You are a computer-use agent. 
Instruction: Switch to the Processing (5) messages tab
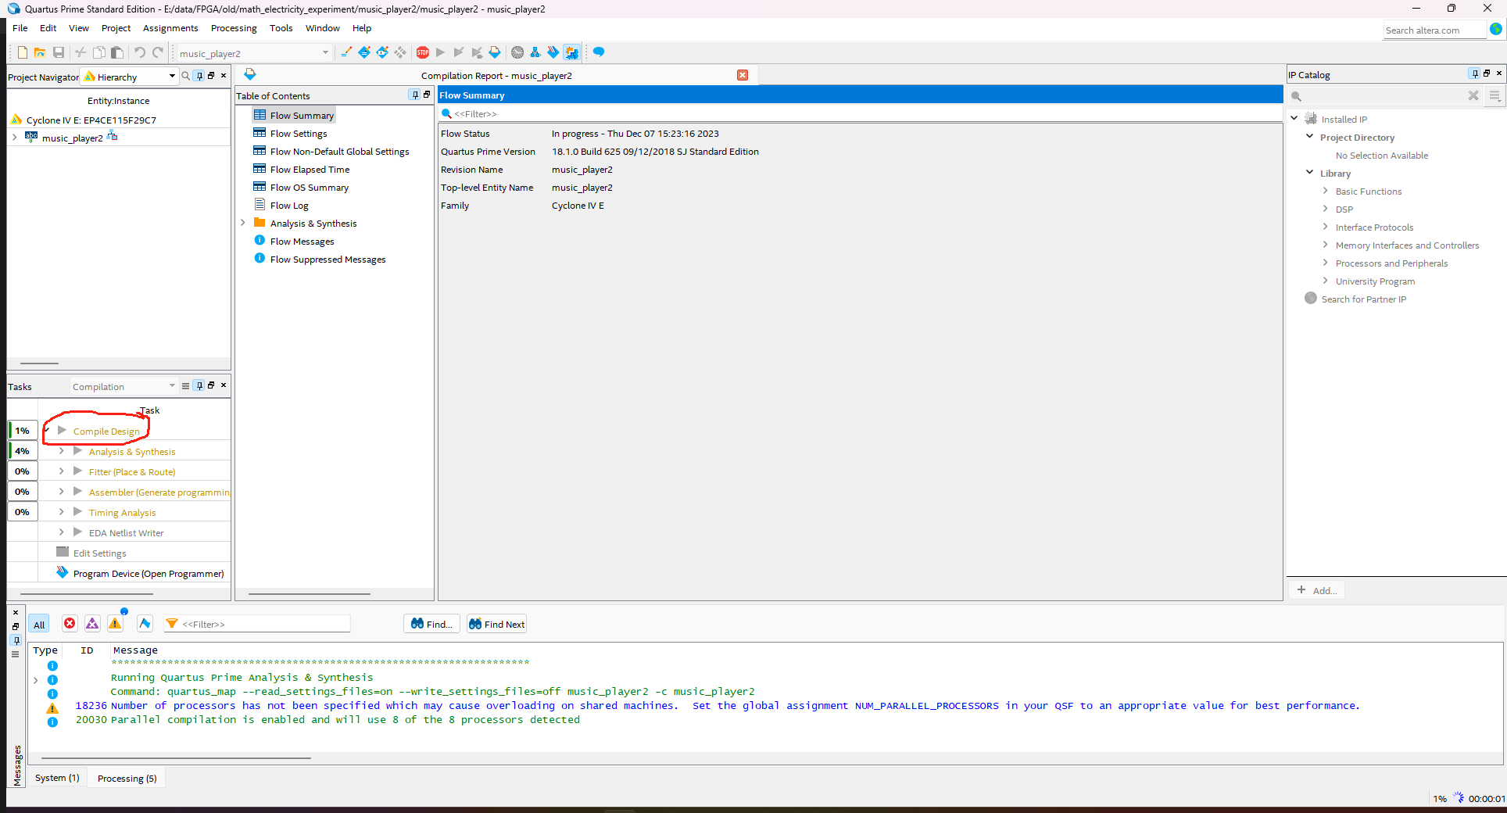tap(127, 779)
